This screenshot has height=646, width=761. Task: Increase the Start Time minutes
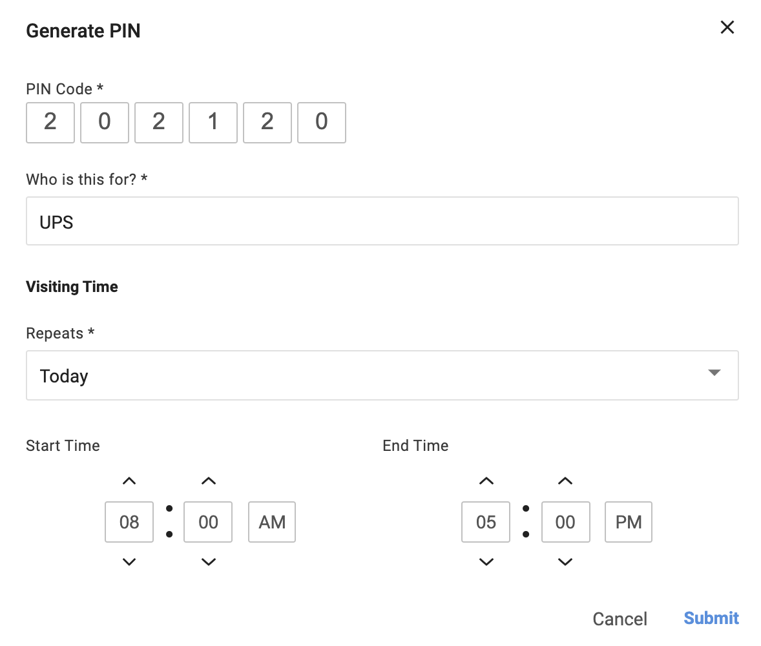[208, 481]
